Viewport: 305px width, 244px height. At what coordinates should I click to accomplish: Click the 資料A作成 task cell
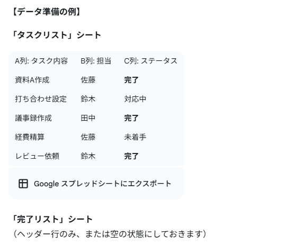point(32,80)
